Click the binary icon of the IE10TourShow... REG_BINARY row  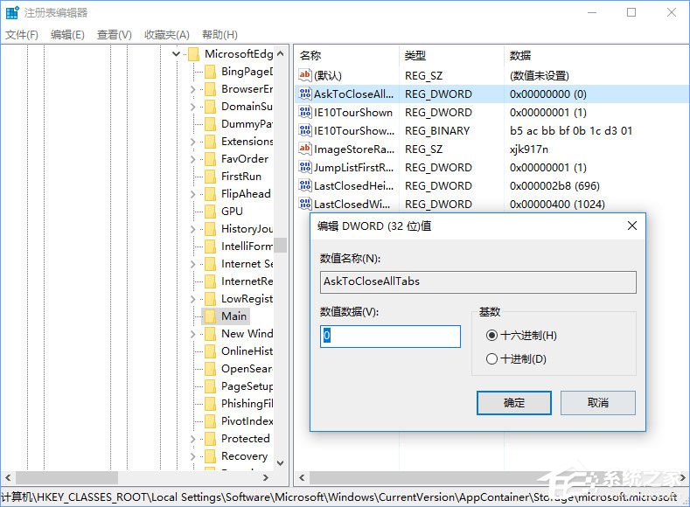pos(305,130)
